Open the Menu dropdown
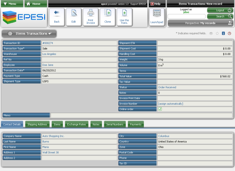 point(12,4)
